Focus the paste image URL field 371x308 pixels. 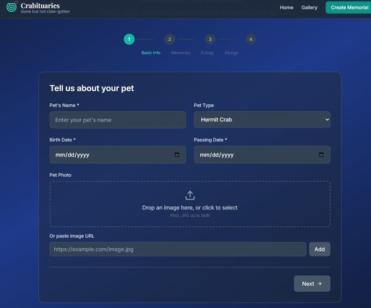point(178,249)
